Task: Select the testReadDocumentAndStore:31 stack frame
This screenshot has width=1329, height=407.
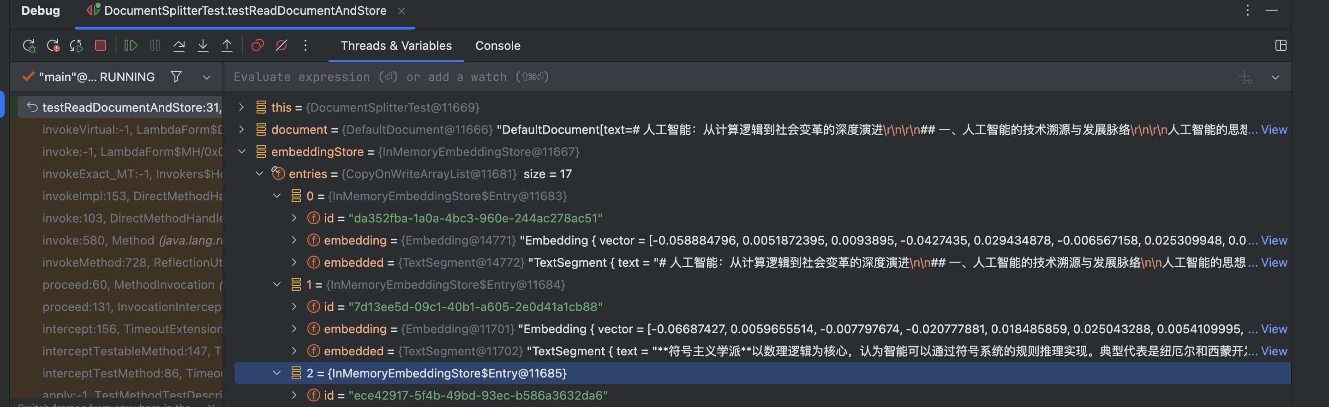Action: tap(120, 108)
